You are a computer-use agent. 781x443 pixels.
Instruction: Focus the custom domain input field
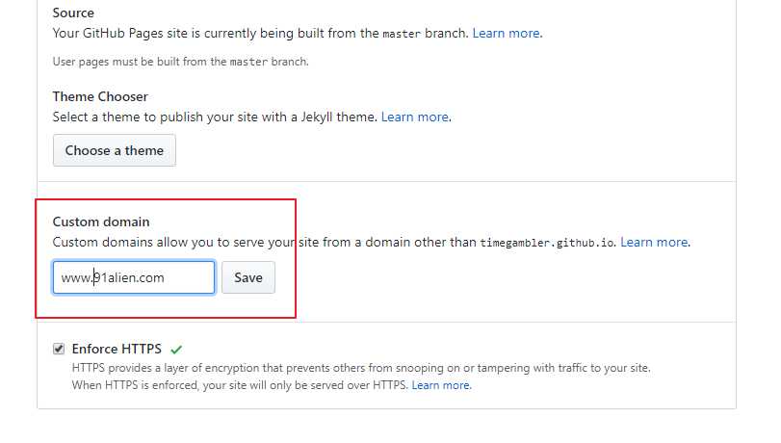coord(134,277)
